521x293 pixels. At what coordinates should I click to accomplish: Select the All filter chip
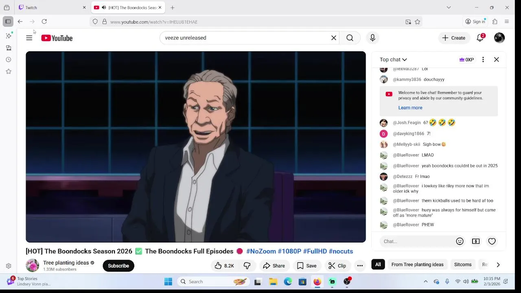(x=378, y=265)
